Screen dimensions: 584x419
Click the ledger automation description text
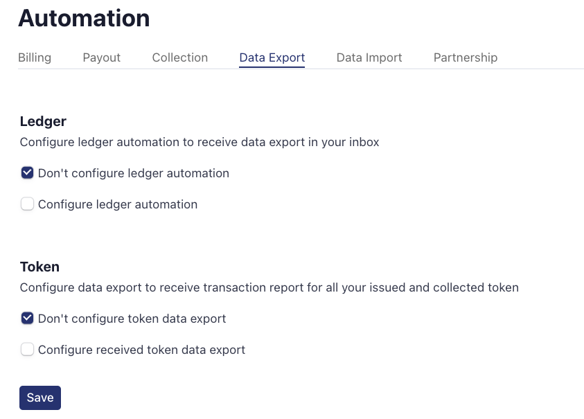pyautogui.click(x=200, y=143)
